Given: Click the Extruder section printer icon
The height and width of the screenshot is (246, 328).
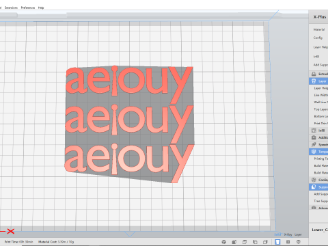Looking at the screenshot, I should click(314, 74).
